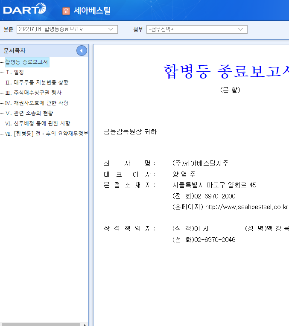
Task: Click the scrollbar right arrow in tree panel
Action: [85, 325]
